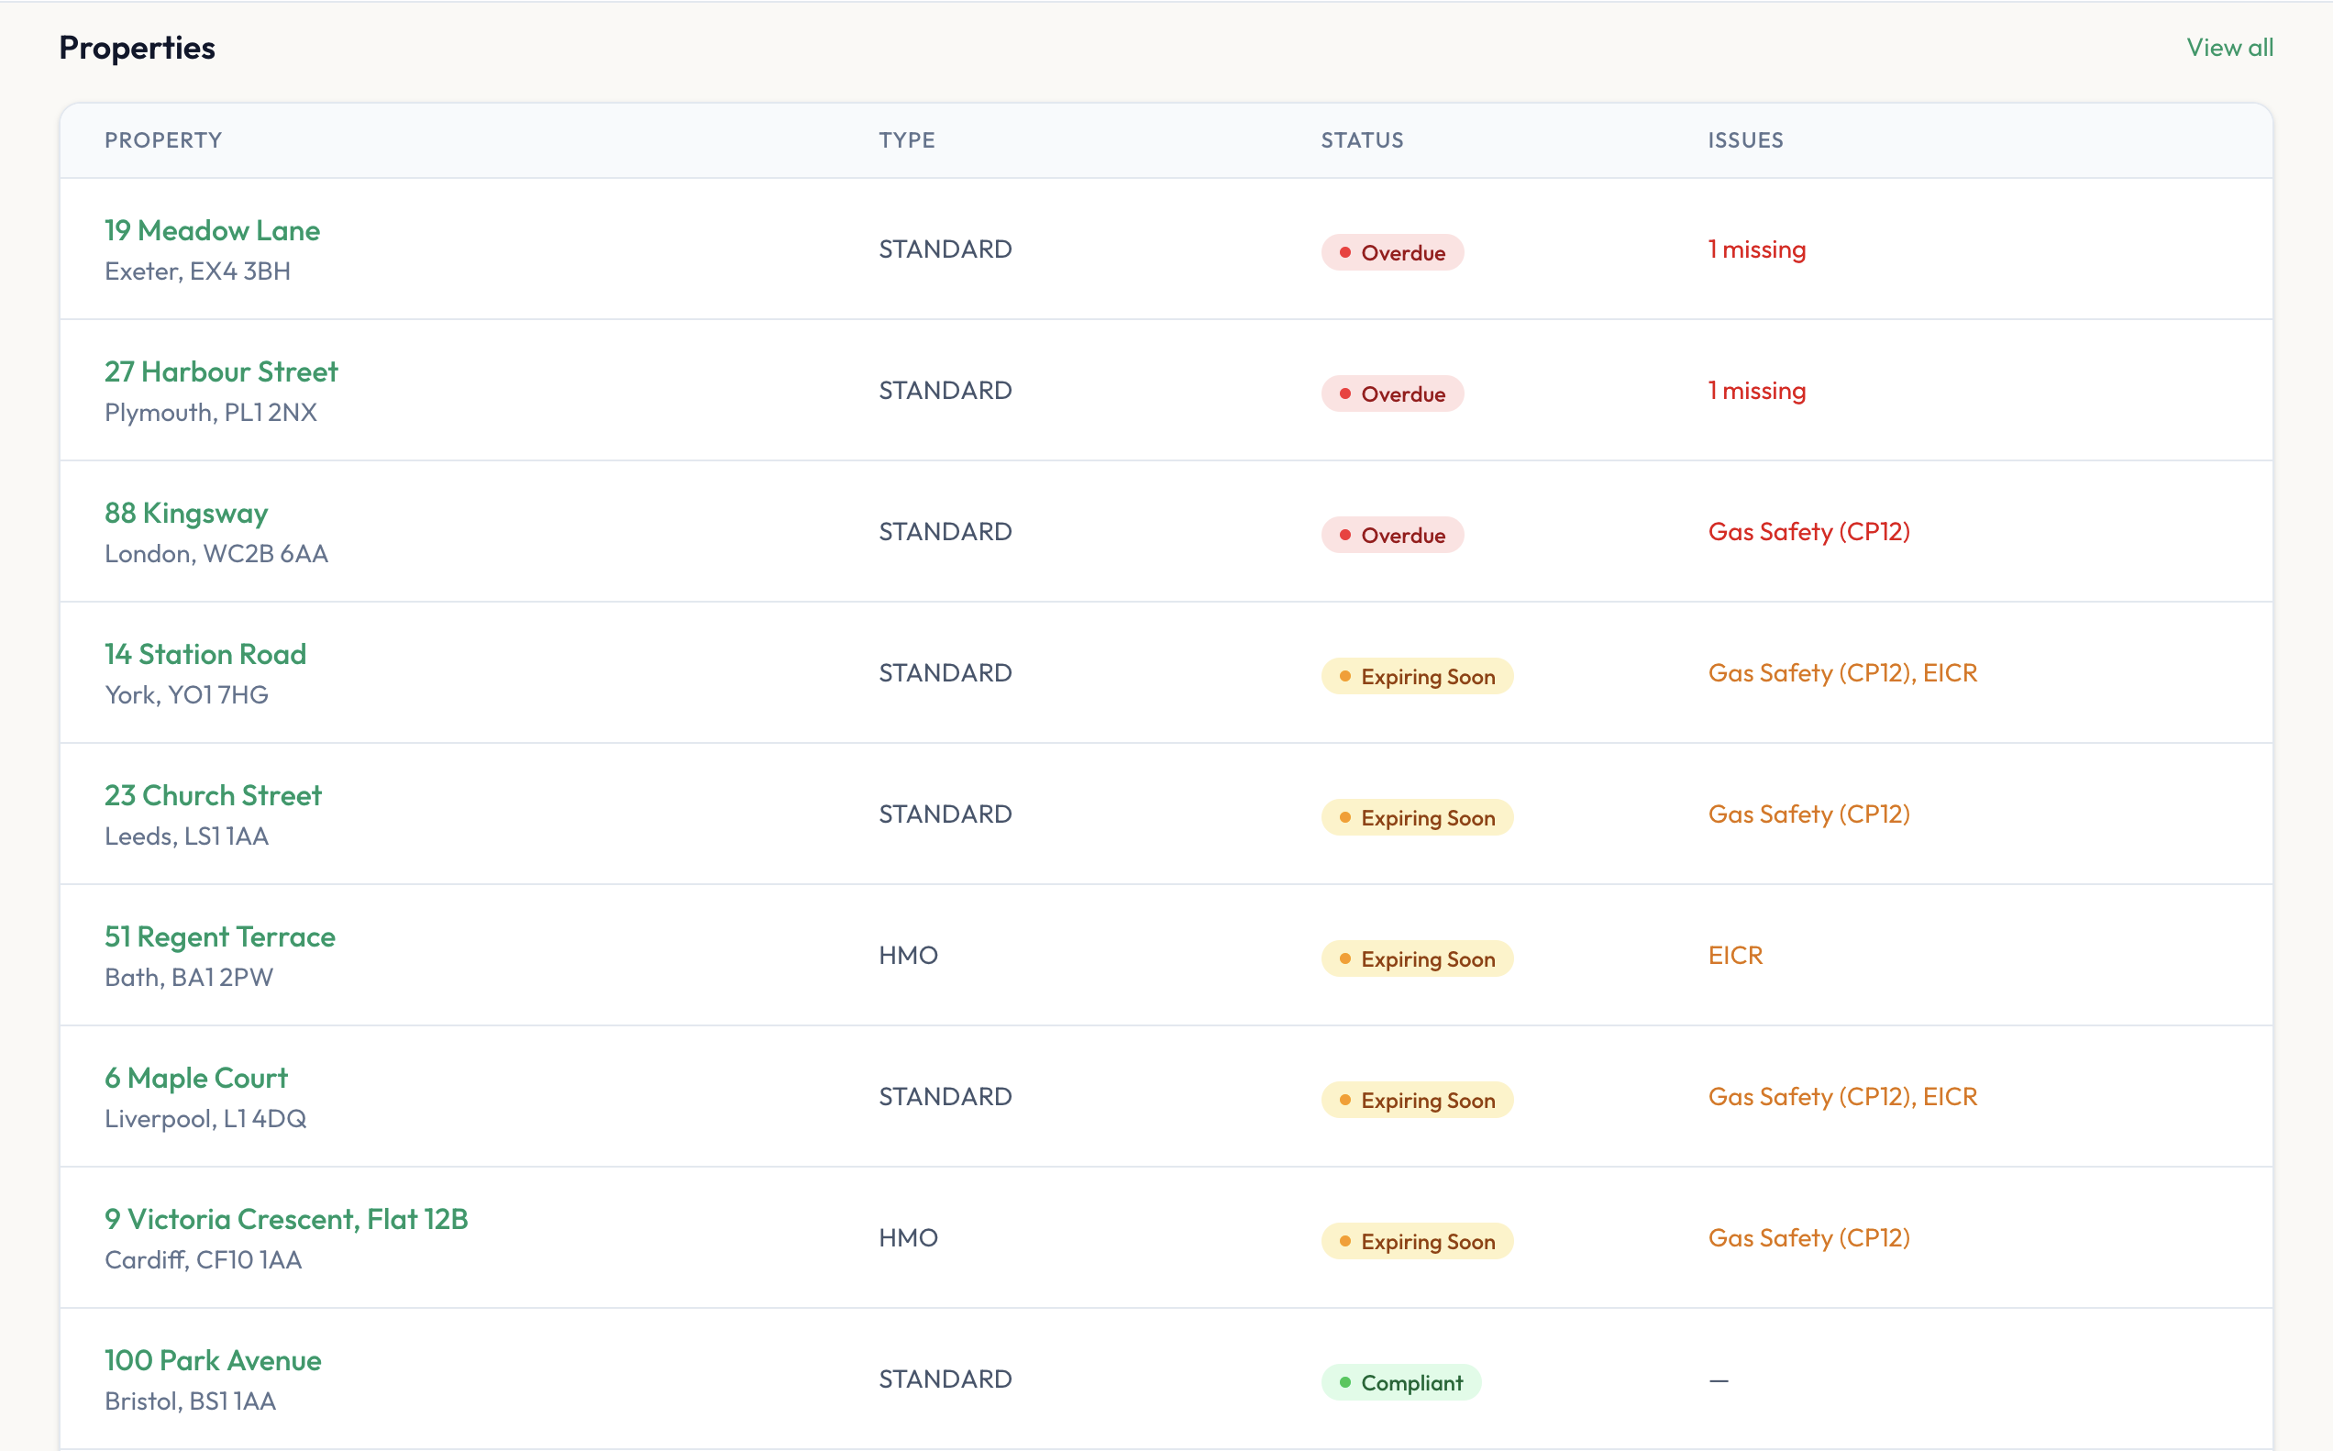Click the STATUS column header

[1361, 140]
